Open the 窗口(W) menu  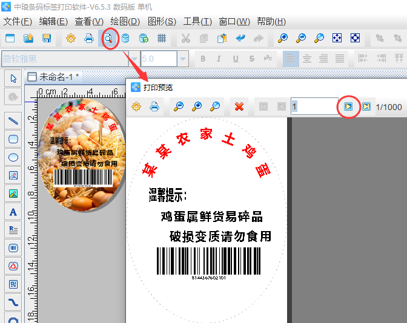234,22
